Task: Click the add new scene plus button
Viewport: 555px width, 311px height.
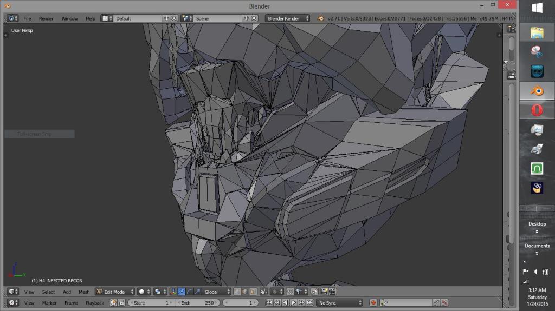Action: point(246,18)
